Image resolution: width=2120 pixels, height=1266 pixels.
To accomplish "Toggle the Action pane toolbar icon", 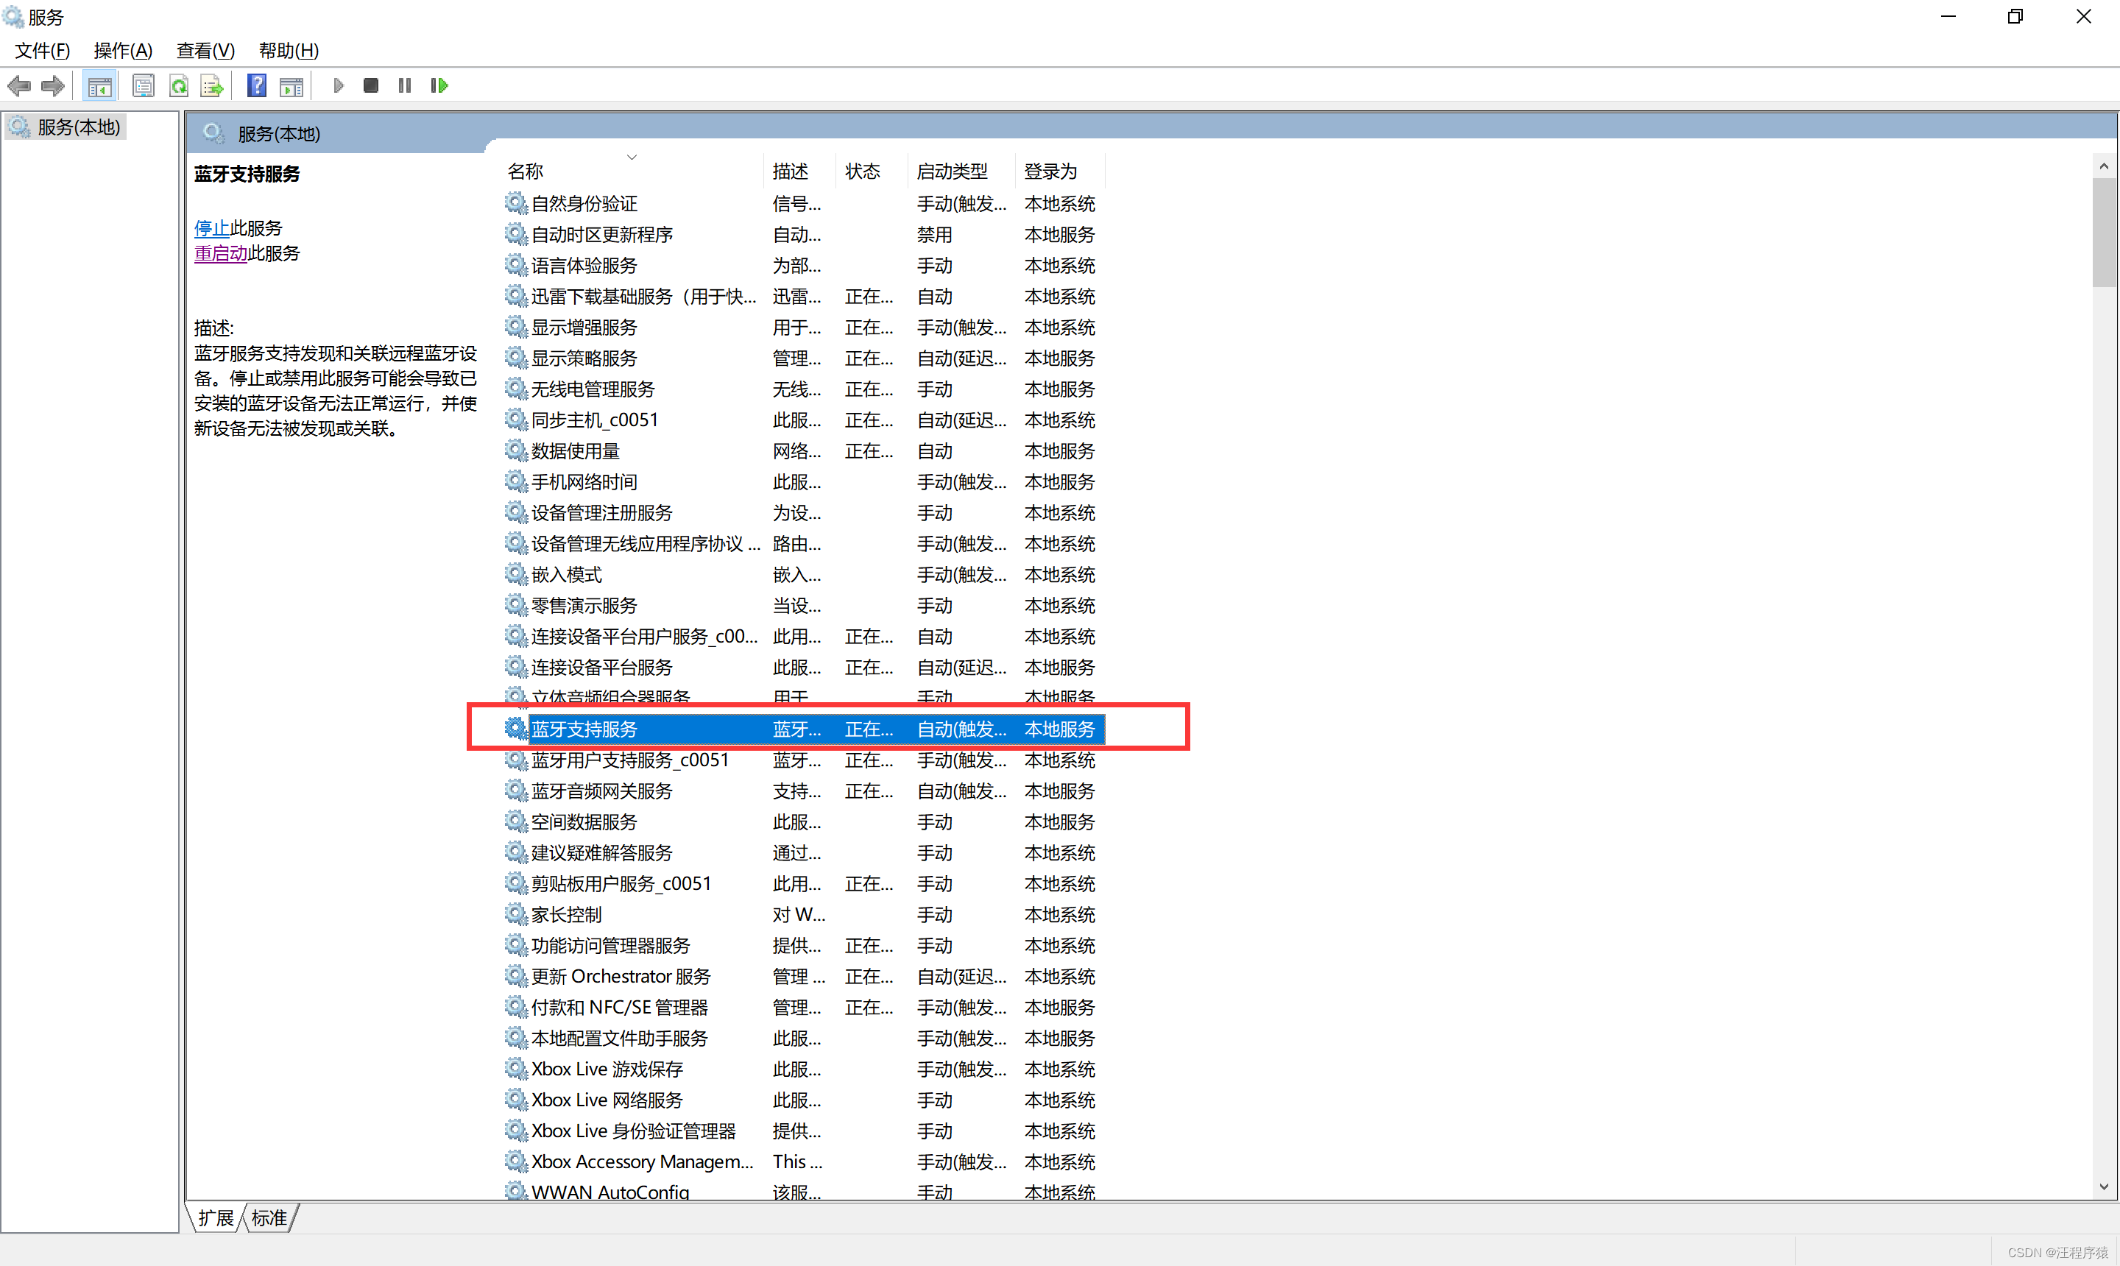I will point(291,85).
